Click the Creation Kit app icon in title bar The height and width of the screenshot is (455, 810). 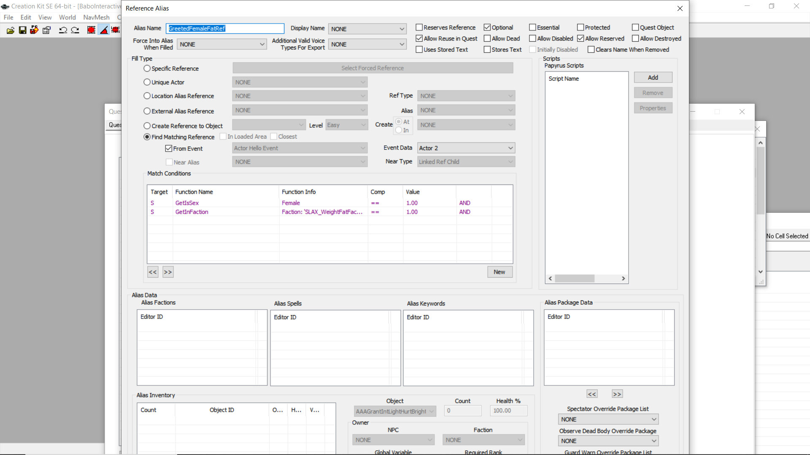5,6
